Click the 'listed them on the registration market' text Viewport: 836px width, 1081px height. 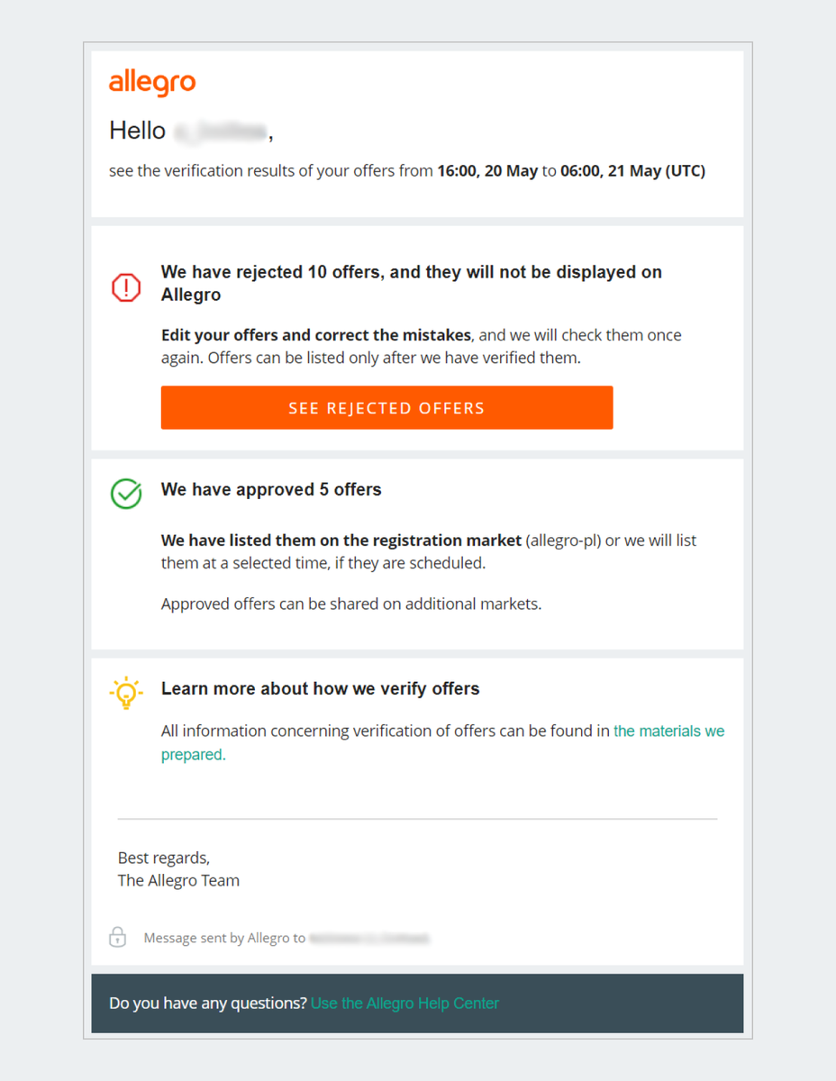click(x=341, y=540)
